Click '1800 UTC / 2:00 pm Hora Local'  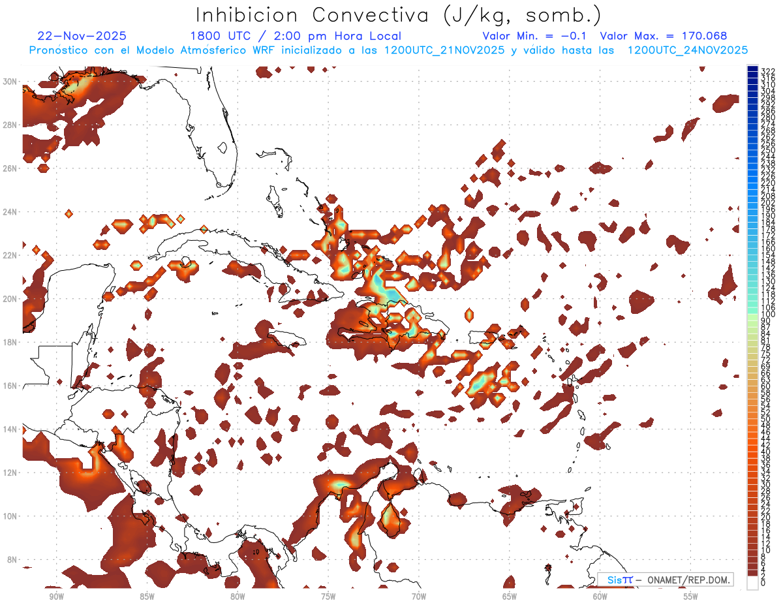[296, 36]
